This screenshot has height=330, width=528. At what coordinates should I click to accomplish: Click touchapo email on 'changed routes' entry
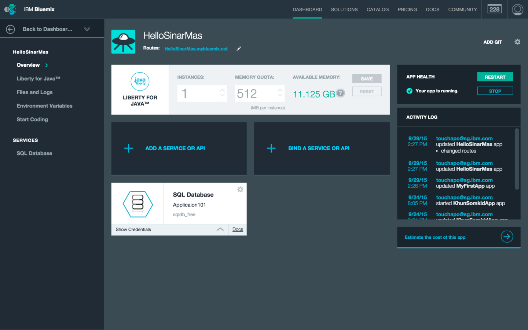[x=464, y=139]
